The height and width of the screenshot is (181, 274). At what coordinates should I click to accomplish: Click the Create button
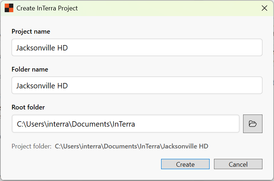pyautogui.click(x=185, y=164)
